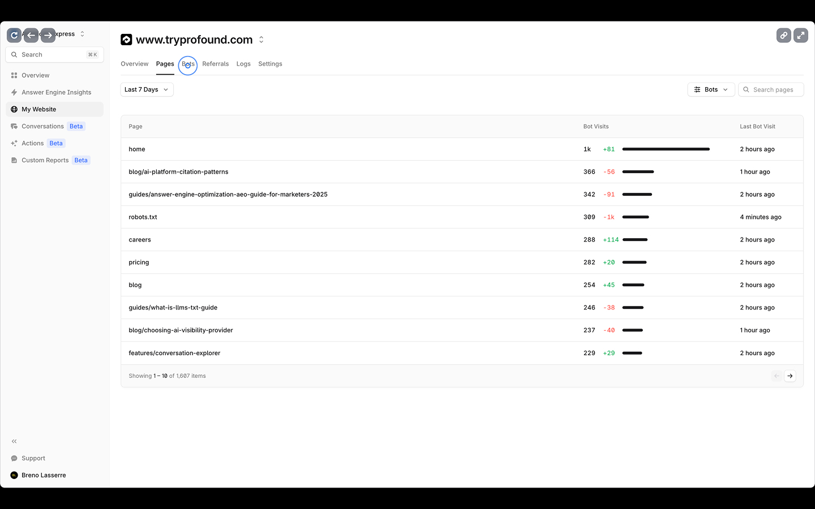The width and height of the screenshot is (815, 509).
Task: Go to next page of results
Action: click(x=790, y=376)
